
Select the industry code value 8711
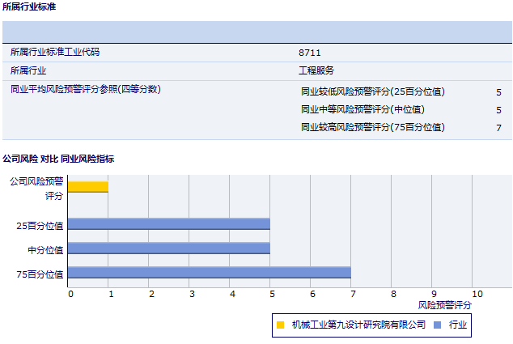(x=310, y=53)
